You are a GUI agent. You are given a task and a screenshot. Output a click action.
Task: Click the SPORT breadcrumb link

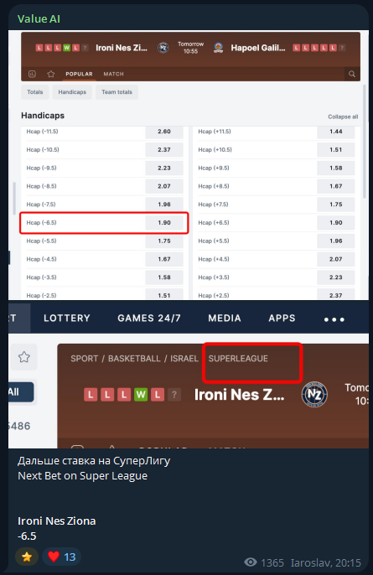(85, 358)
